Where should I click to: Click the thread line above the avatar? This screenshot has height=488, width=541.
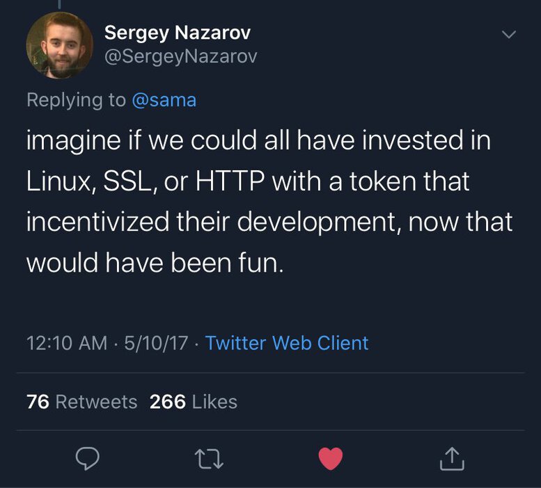click(60, 4)
